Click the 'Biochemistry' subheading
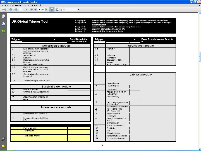The height and width of the screenshot is (151, 201). pyautogui.click(x=113, y=97)
